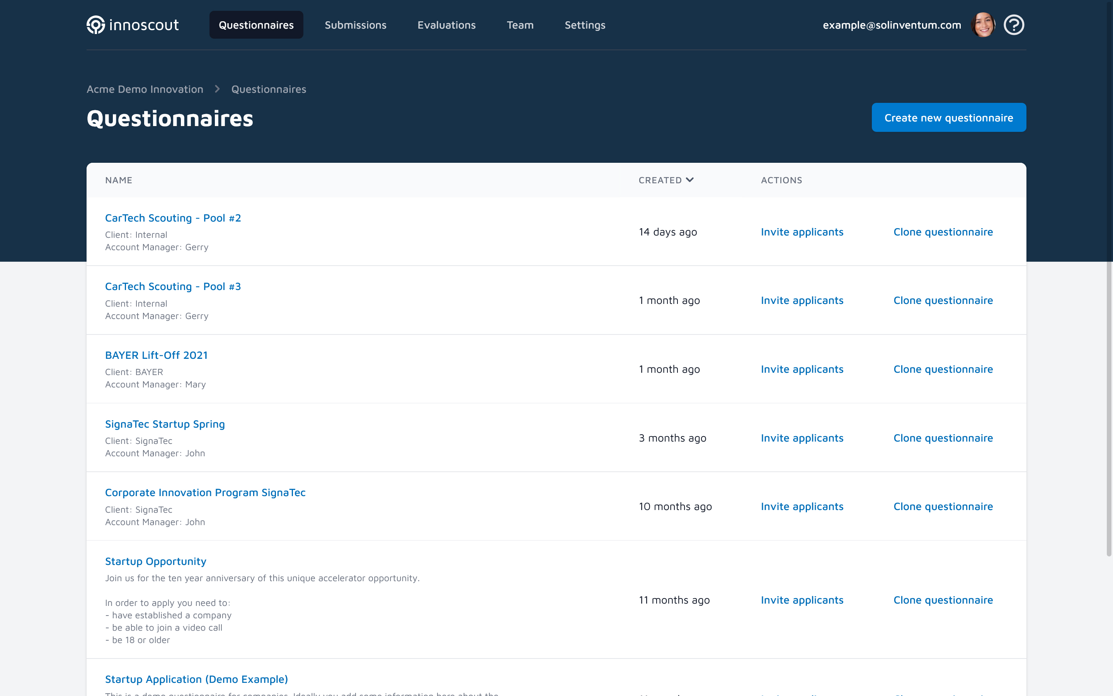
Task: Open the help question mark icon
Action: [x=1014, y=24]
